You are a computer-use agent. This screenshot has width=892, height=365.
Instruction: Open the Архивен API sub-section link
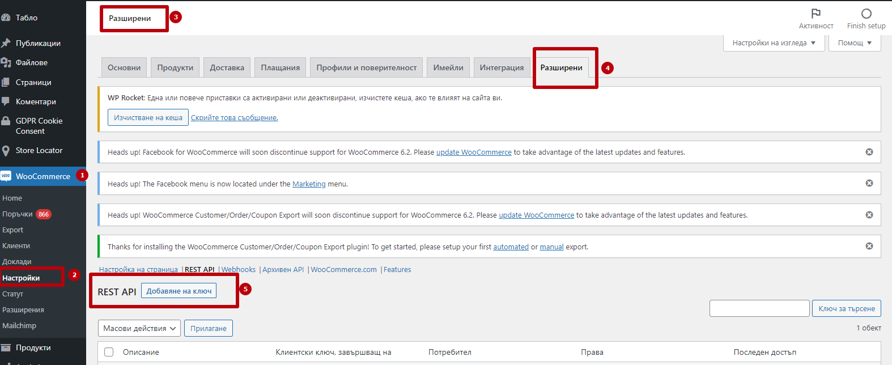point(283,269)
